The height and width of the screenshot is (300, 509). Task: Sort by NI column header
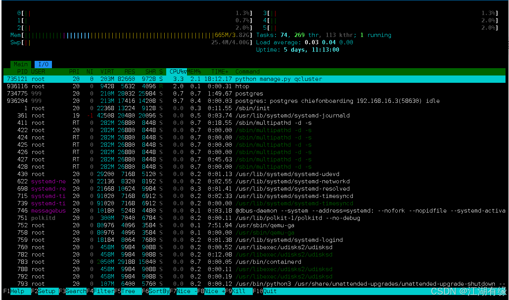(90, 72)
